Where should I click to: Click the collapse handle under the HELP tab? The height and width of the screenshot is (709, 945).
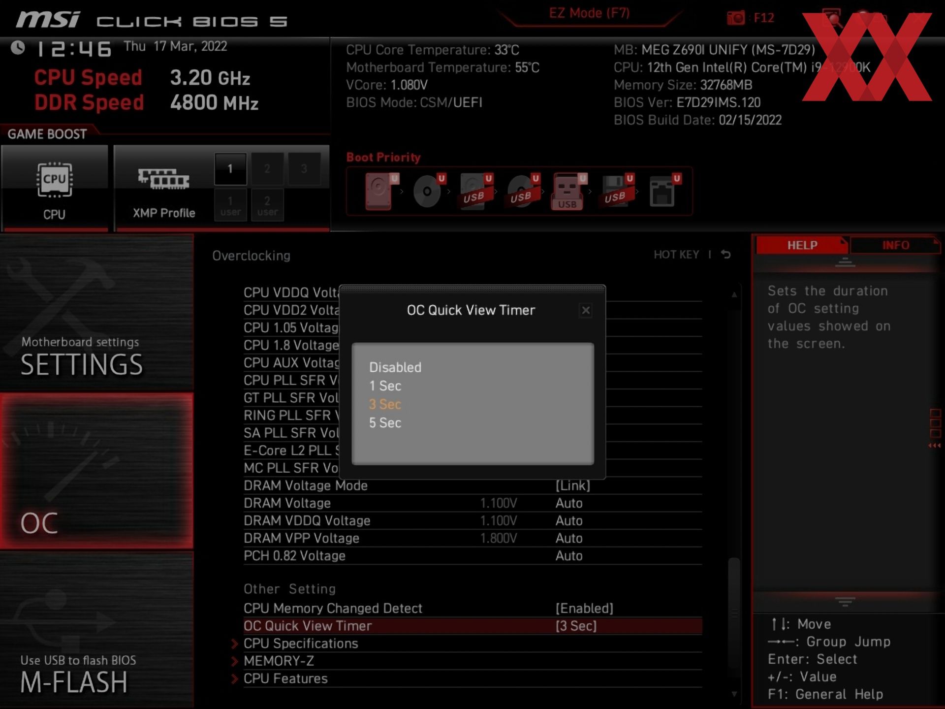(x=845, y=262)
